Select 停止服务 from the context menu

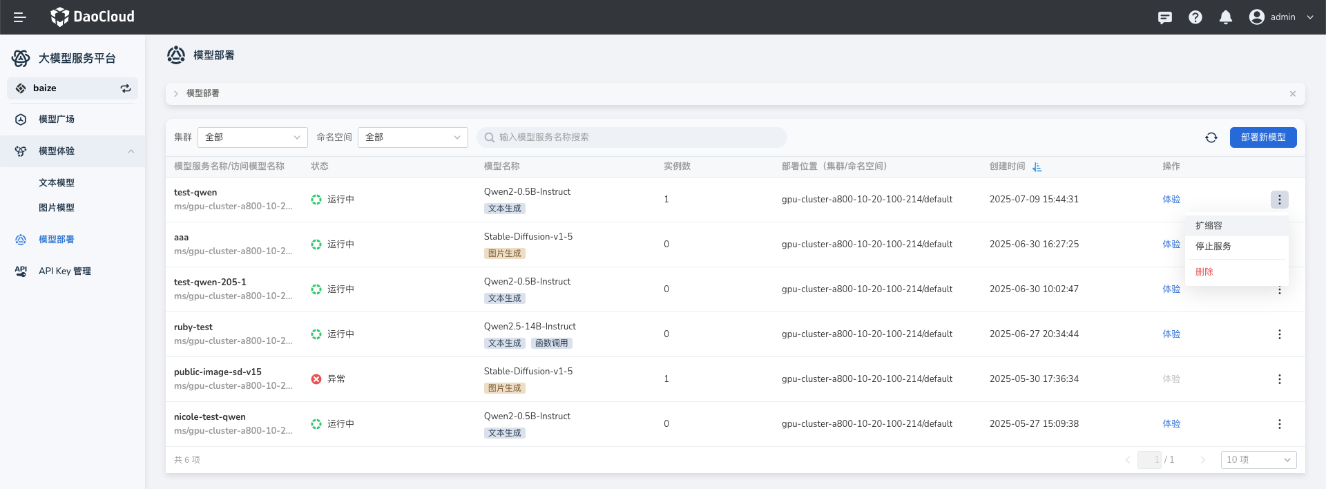(1213, 247)
